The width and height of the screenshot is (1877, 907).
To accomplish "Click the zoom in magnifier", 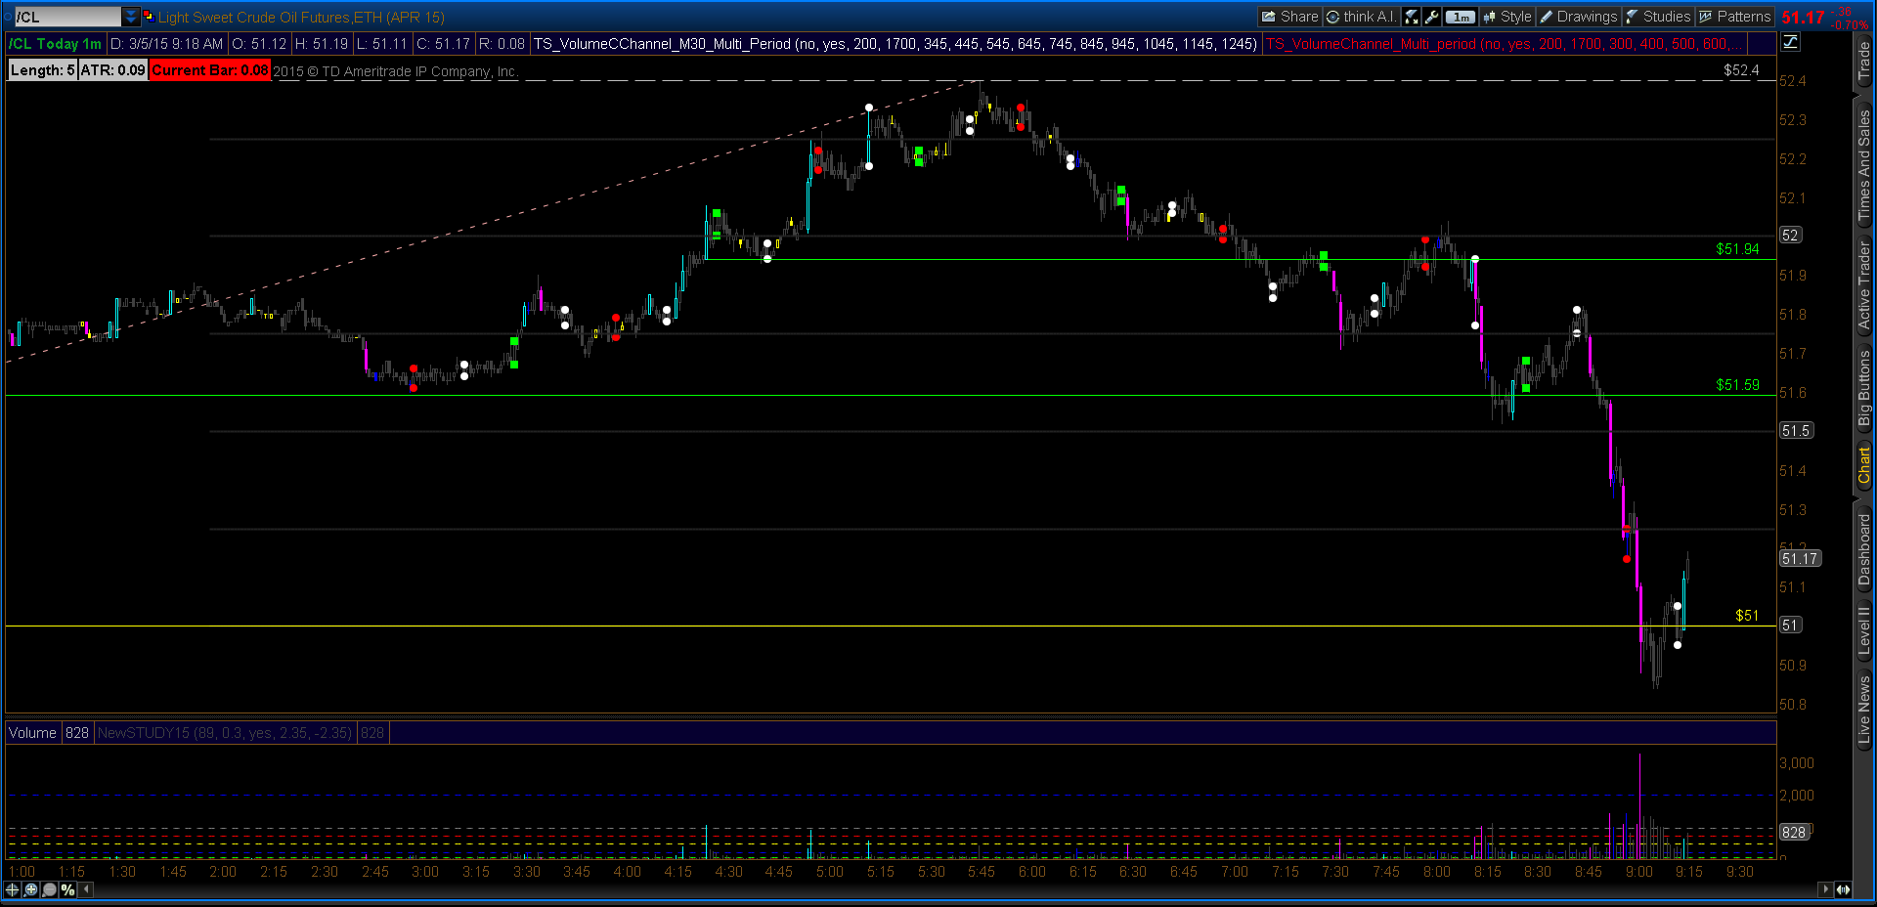I will click(31, 889).
